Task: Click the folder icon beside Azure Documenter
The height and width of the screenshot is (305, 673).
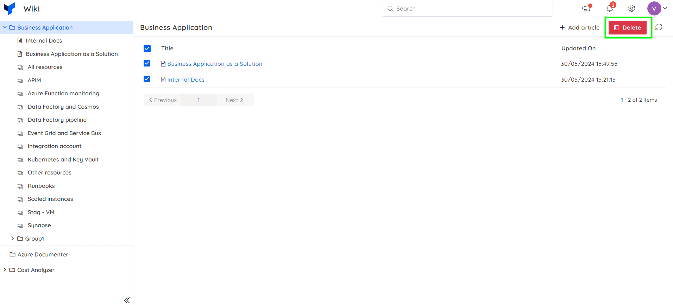Action: click(x=12, y=254)
